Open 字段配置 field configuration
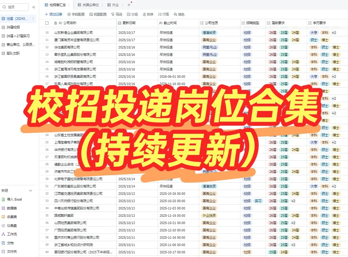 [76, 14]
